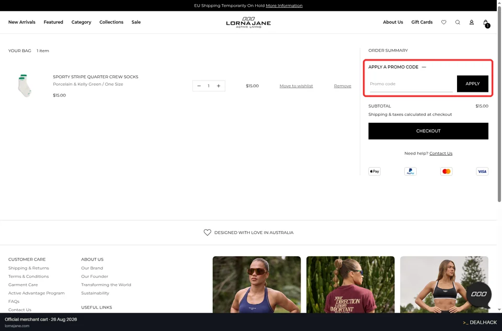Open Gift Cards page
The height and width of the screenshot is (331, 502).
click(x=421, y=22)
